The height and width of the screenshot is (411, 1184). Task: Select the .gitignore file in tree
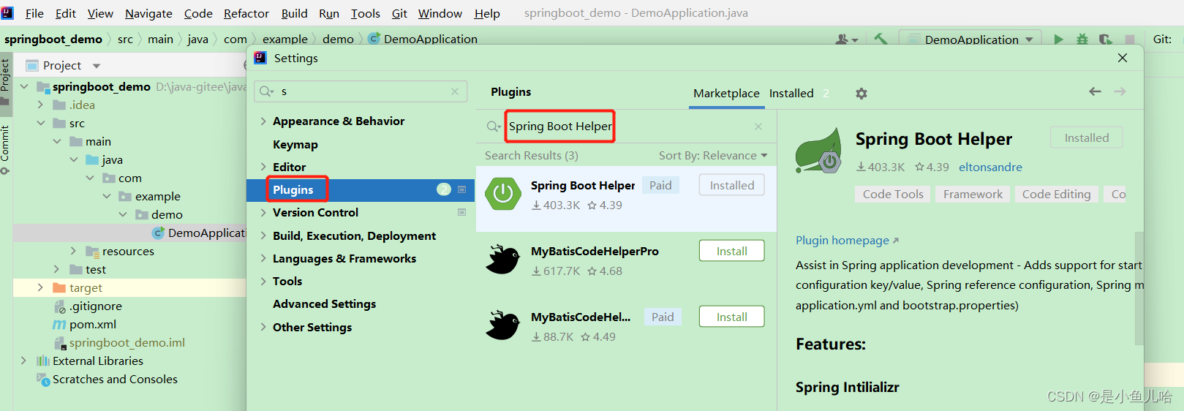coord(88,306)
